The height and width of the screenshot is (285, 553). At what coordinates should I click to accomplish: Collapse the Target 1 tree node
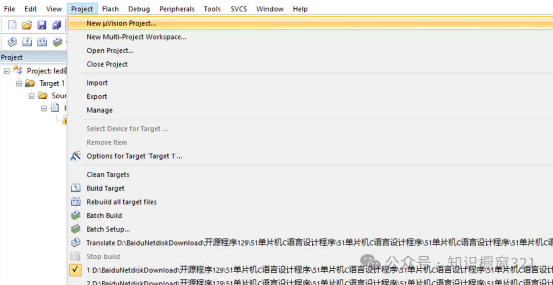point(19,83)
